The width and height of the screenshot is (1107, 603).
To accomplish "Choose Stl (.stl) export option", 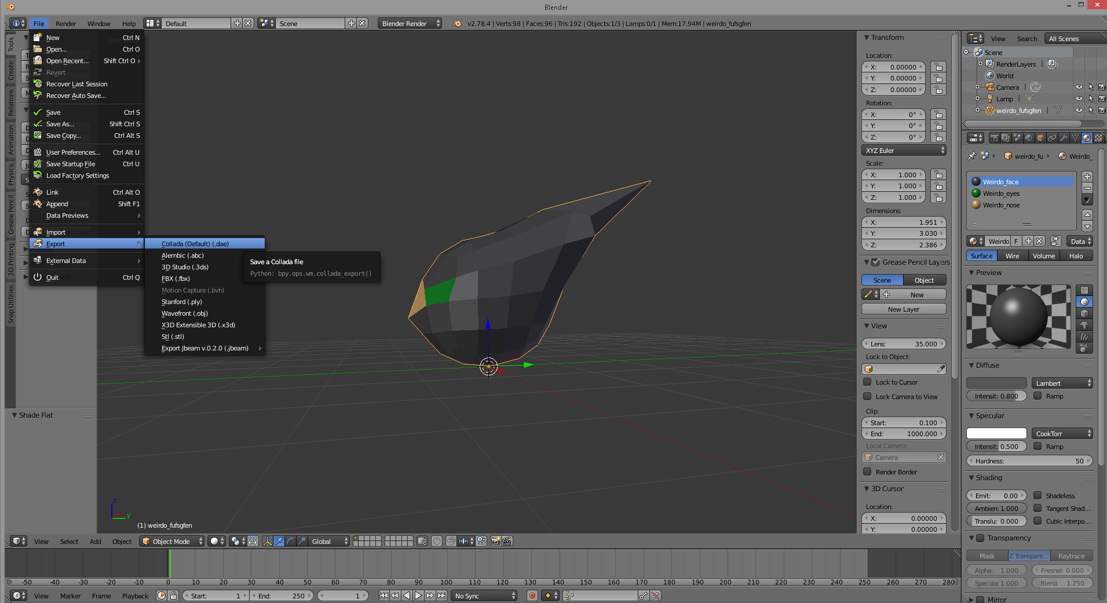I will coord(204,337).
